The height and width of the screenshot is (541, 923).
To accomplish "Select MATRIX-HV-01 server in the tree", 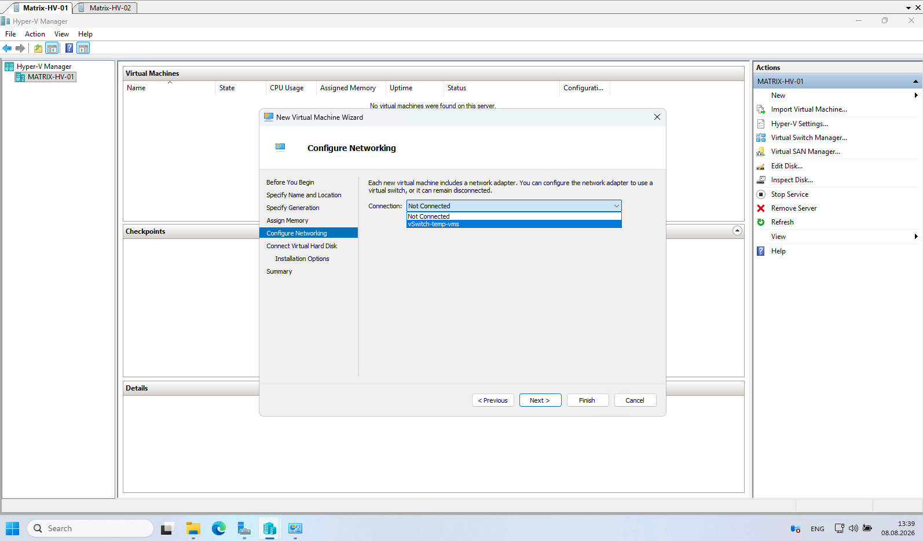I will (x=51, y=77).
